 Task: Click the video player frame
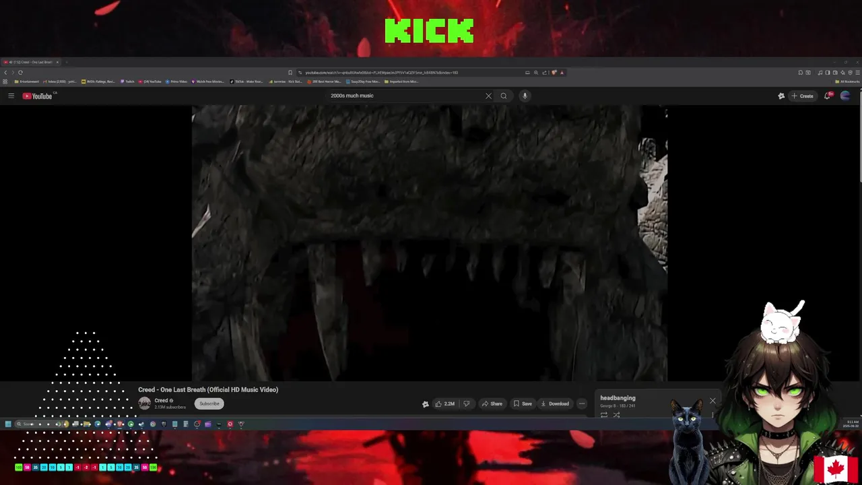click(x=430, y=243)
